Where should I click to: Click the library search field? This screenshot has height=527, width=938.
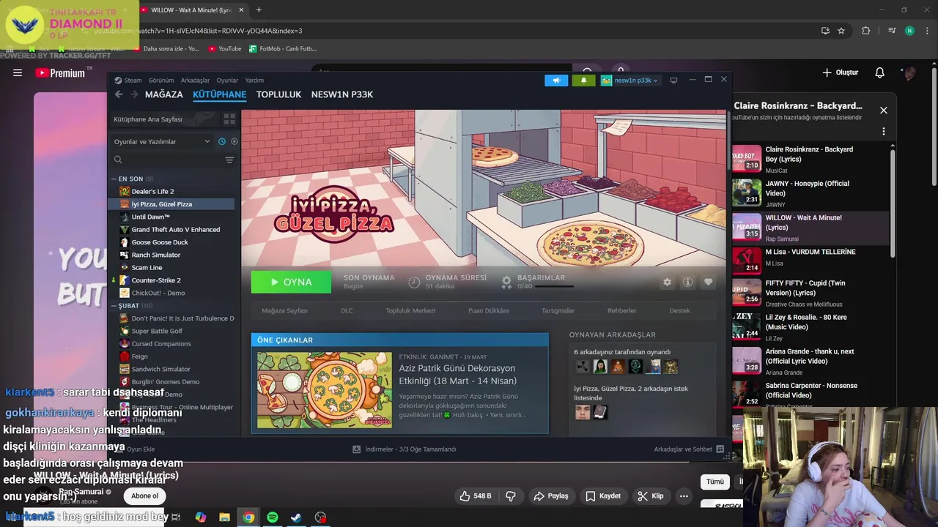[x=168, y=160]
